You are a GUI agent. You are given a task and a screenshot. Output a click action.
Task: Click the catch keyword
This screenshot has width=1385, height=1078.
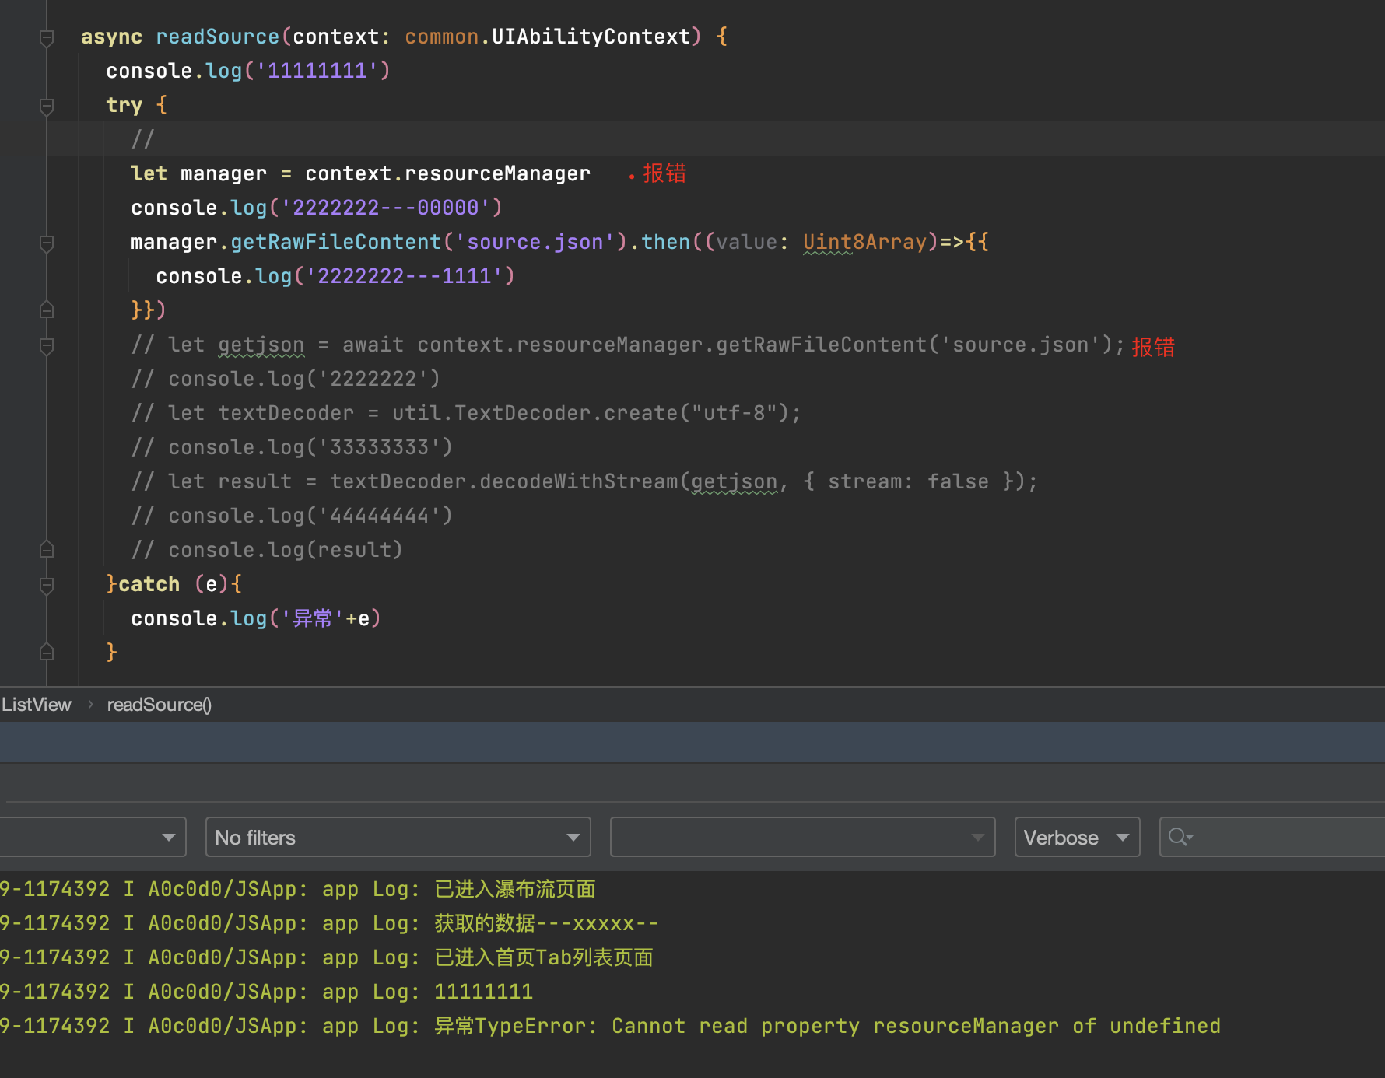149,584
